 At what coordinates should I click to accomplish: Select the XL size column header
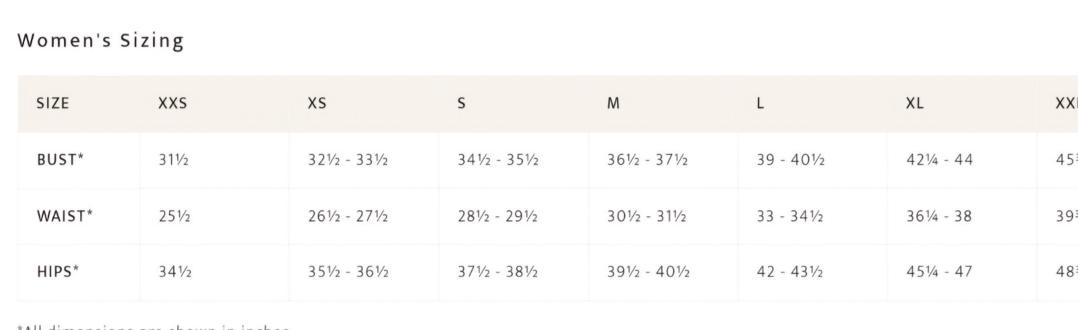[x=914, y=104]
